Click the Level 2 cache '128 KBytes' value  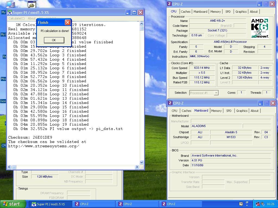click(245, 78)
